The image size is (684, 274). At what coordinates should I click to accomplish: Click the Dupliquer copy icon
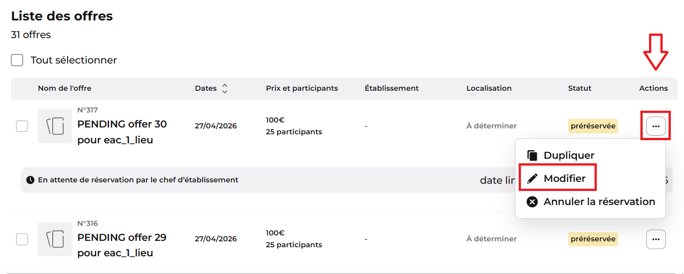point(532,156)
